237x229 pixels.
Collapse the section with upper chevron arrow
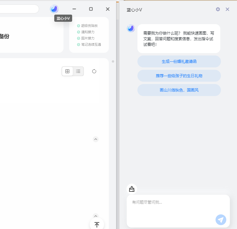(x=96, y=139)
